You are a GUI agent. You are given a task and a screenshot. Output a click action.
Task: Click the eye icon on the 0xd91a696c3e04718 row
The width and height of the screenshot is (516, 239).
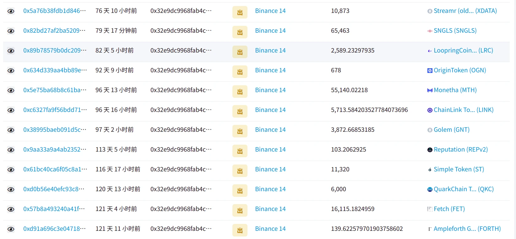coord(11,229)
